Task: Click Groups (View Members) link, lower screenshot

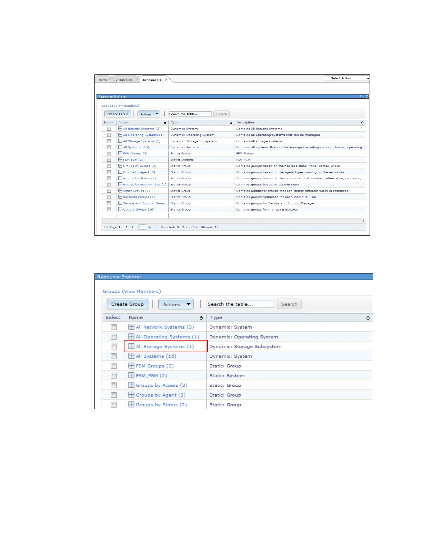Action: (x=132, y=291)
